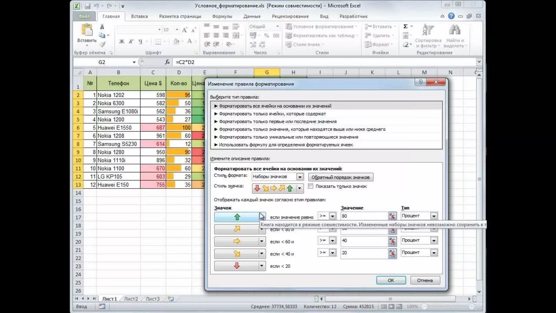Select rule type Форматировать только ячейки, которые содержат
This screenshot has height=313, width=556.
326,114
